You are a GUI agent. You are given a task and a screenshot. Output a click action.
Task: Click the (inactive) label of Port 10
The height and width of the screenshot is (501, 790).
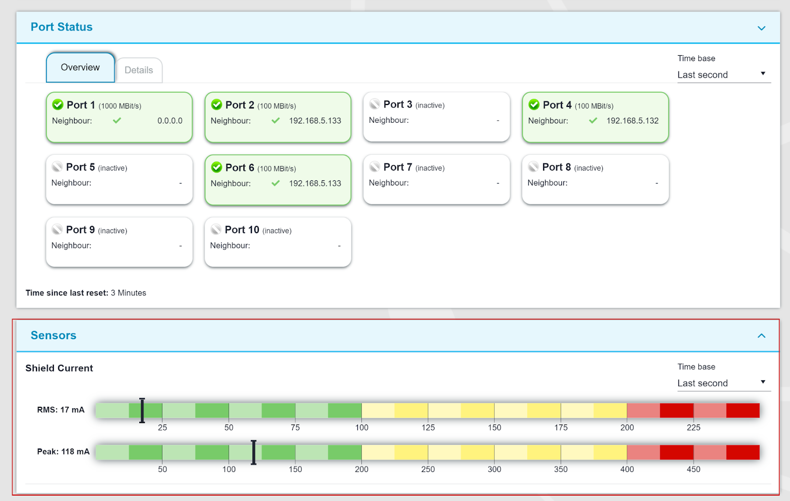point(277,231)
